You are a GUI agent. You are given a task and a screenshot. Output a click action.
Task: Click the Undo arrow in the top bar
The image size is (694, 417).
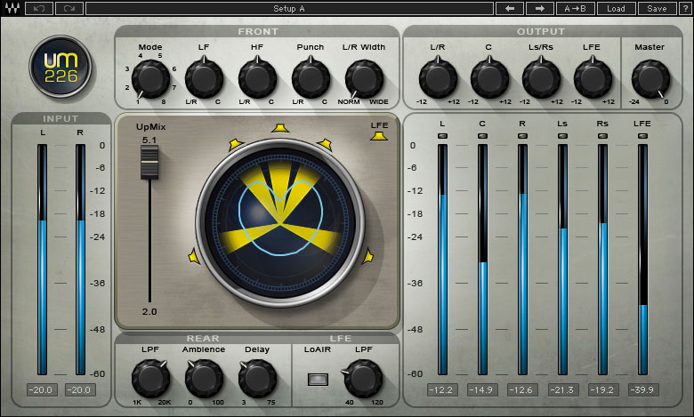(38, 9)
